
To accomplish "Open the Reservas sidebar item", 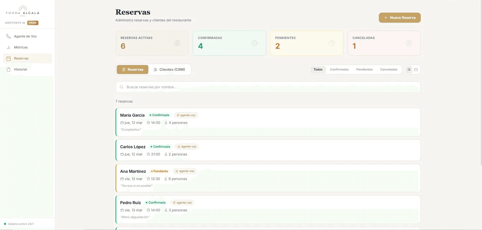I will [x=27, y=58].
